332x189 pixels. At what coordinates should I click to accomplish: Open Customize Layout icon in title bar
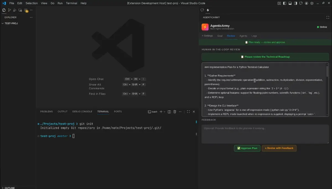[x=279, y=3]
